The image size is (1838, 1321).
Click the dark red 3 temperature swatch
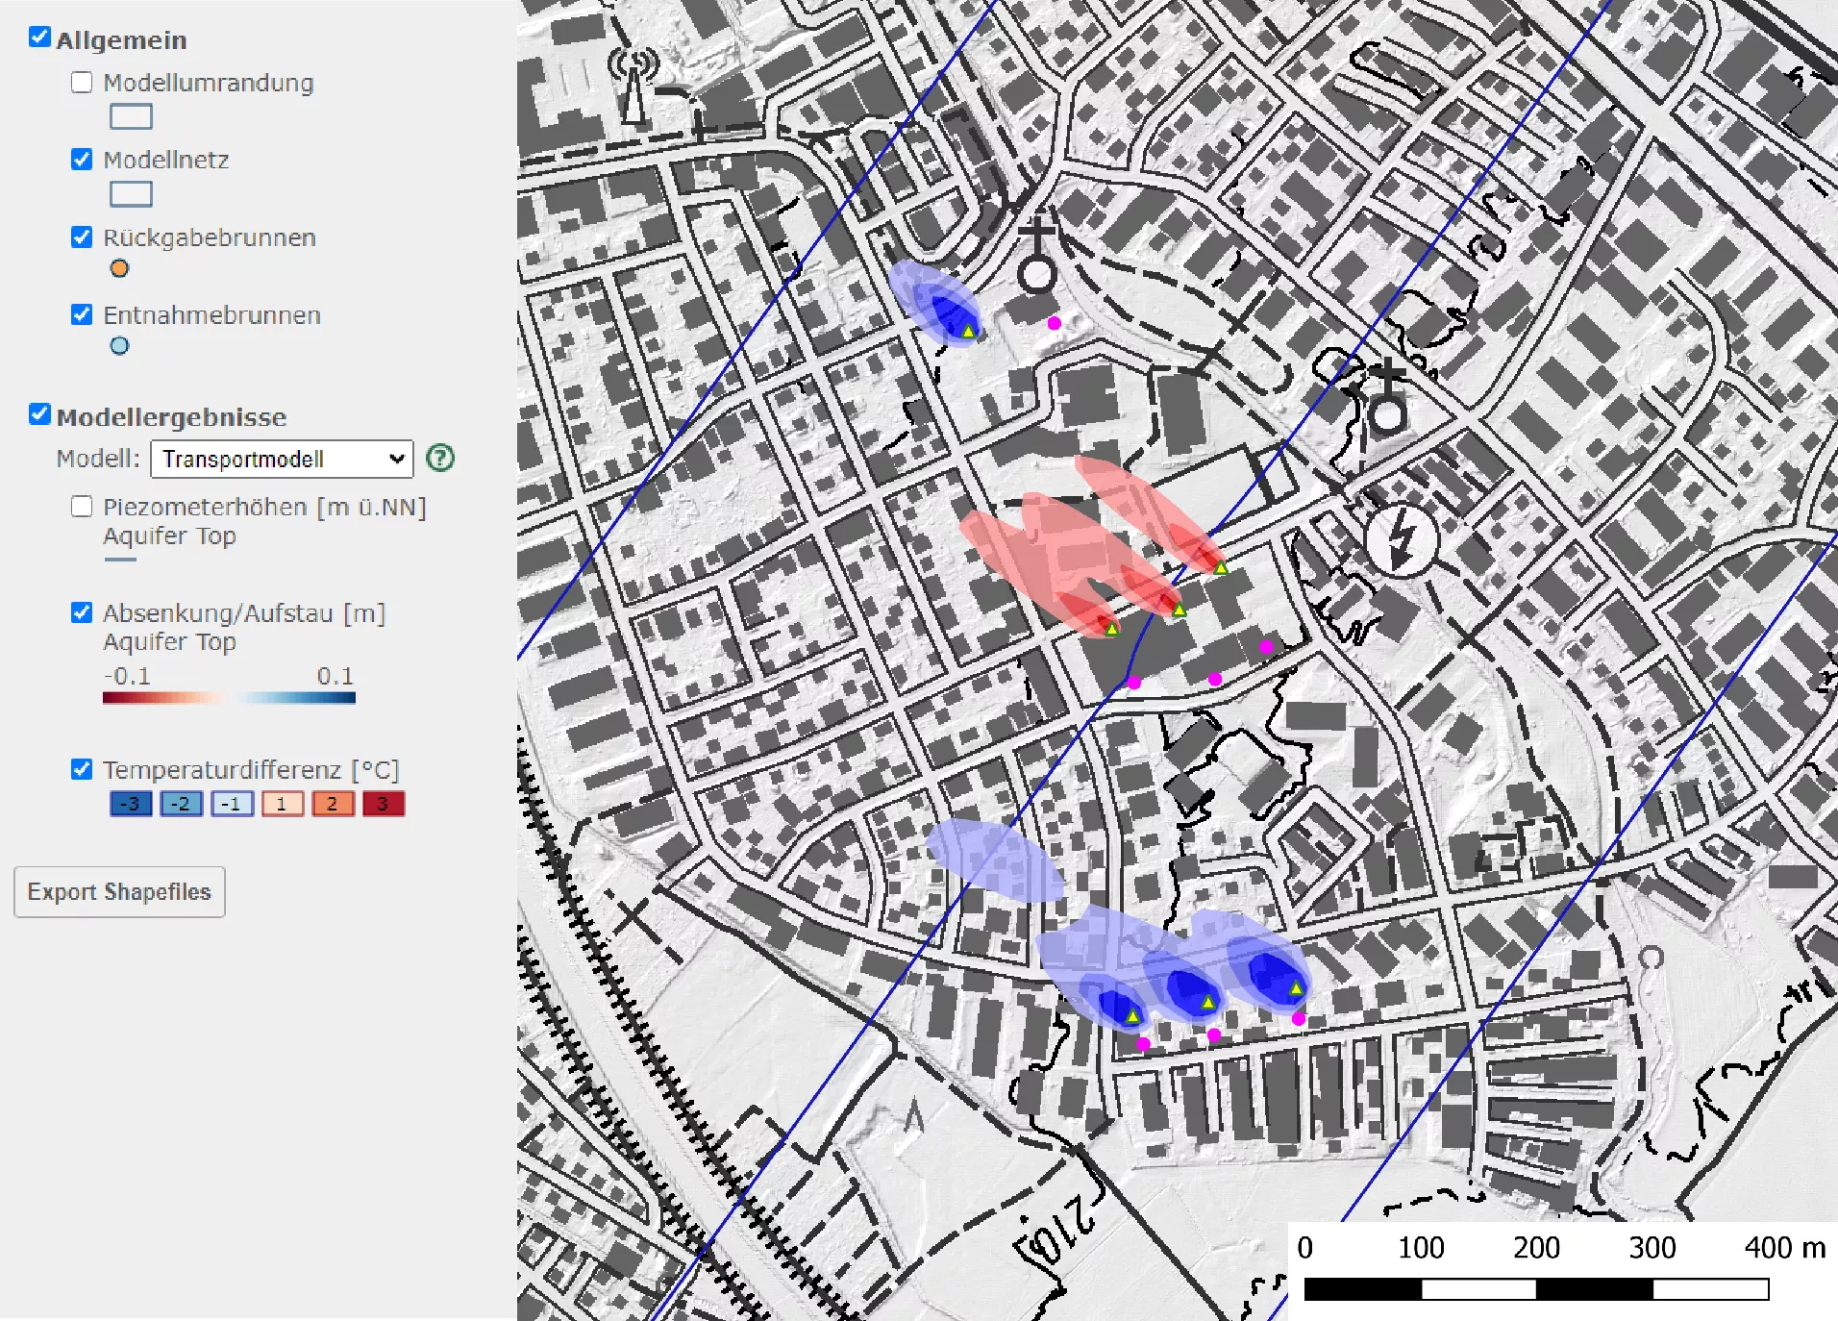(383, 804)
